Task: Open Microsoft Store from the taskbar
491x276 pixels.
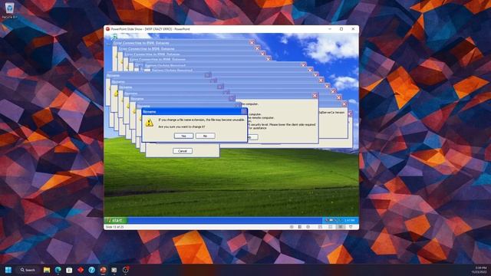Action: 69,270
